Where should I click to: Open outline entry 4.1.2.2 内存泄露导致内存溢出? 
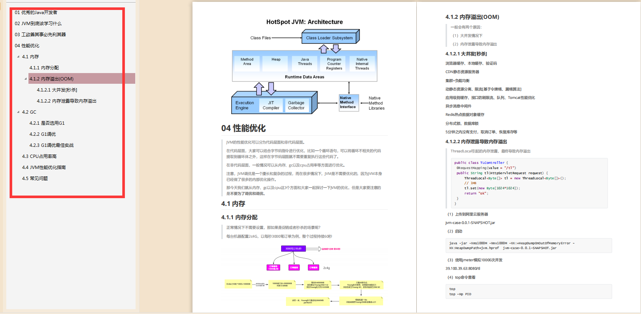(x=67, y=101)
